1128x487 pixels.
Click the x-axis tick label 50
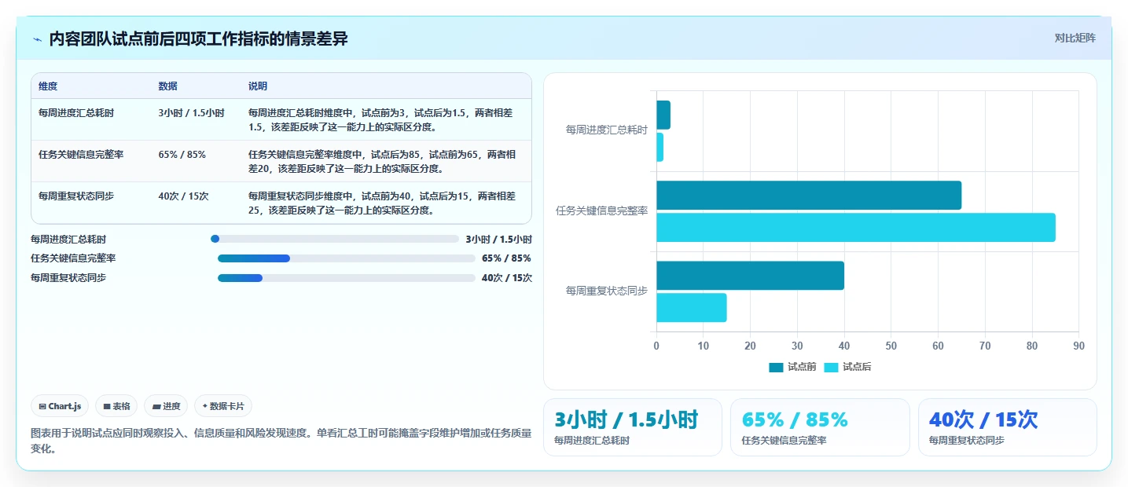click(891, 346)
